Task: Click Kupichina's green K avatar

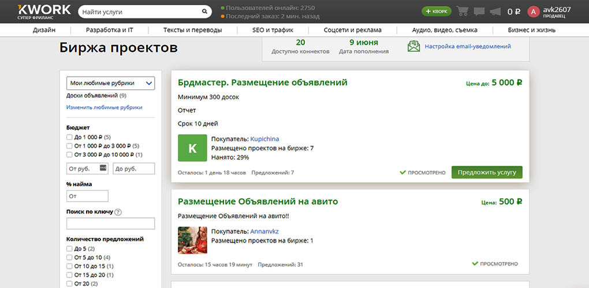Action: [192, 148]
